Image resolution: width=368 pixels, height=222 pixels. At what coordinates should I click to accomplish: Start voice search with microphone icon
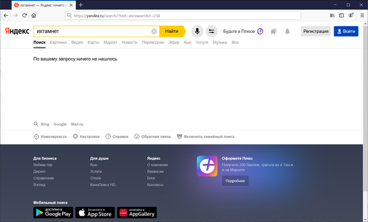coord(197,31)
